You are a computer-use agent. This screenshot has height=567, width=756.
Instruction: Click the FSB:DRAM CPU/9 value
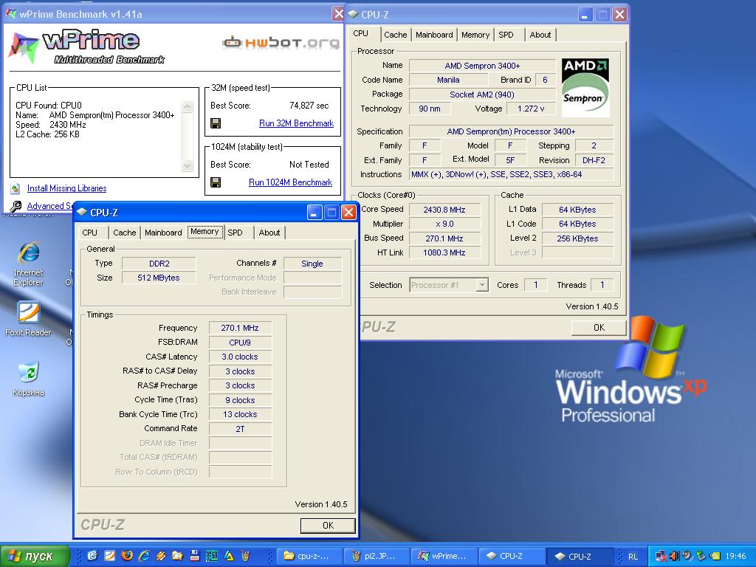tap(240, 343)
